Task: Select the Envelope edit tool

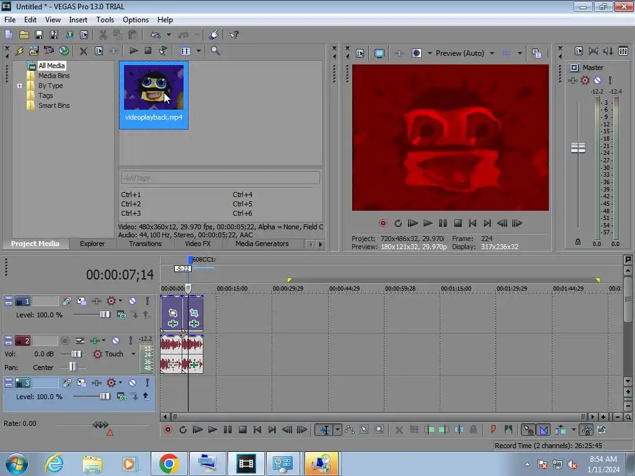Action: point(350,430)
